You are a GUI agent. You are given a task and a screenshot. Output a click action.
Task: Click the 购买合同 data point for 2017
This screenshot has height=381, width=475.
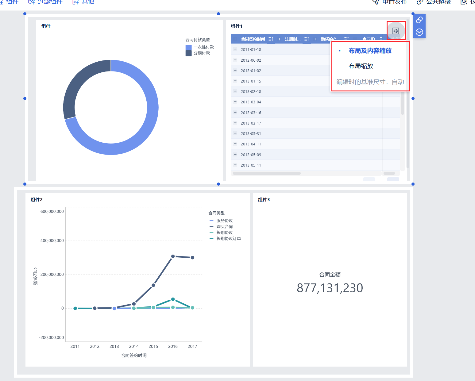click(x=192, y=258)
